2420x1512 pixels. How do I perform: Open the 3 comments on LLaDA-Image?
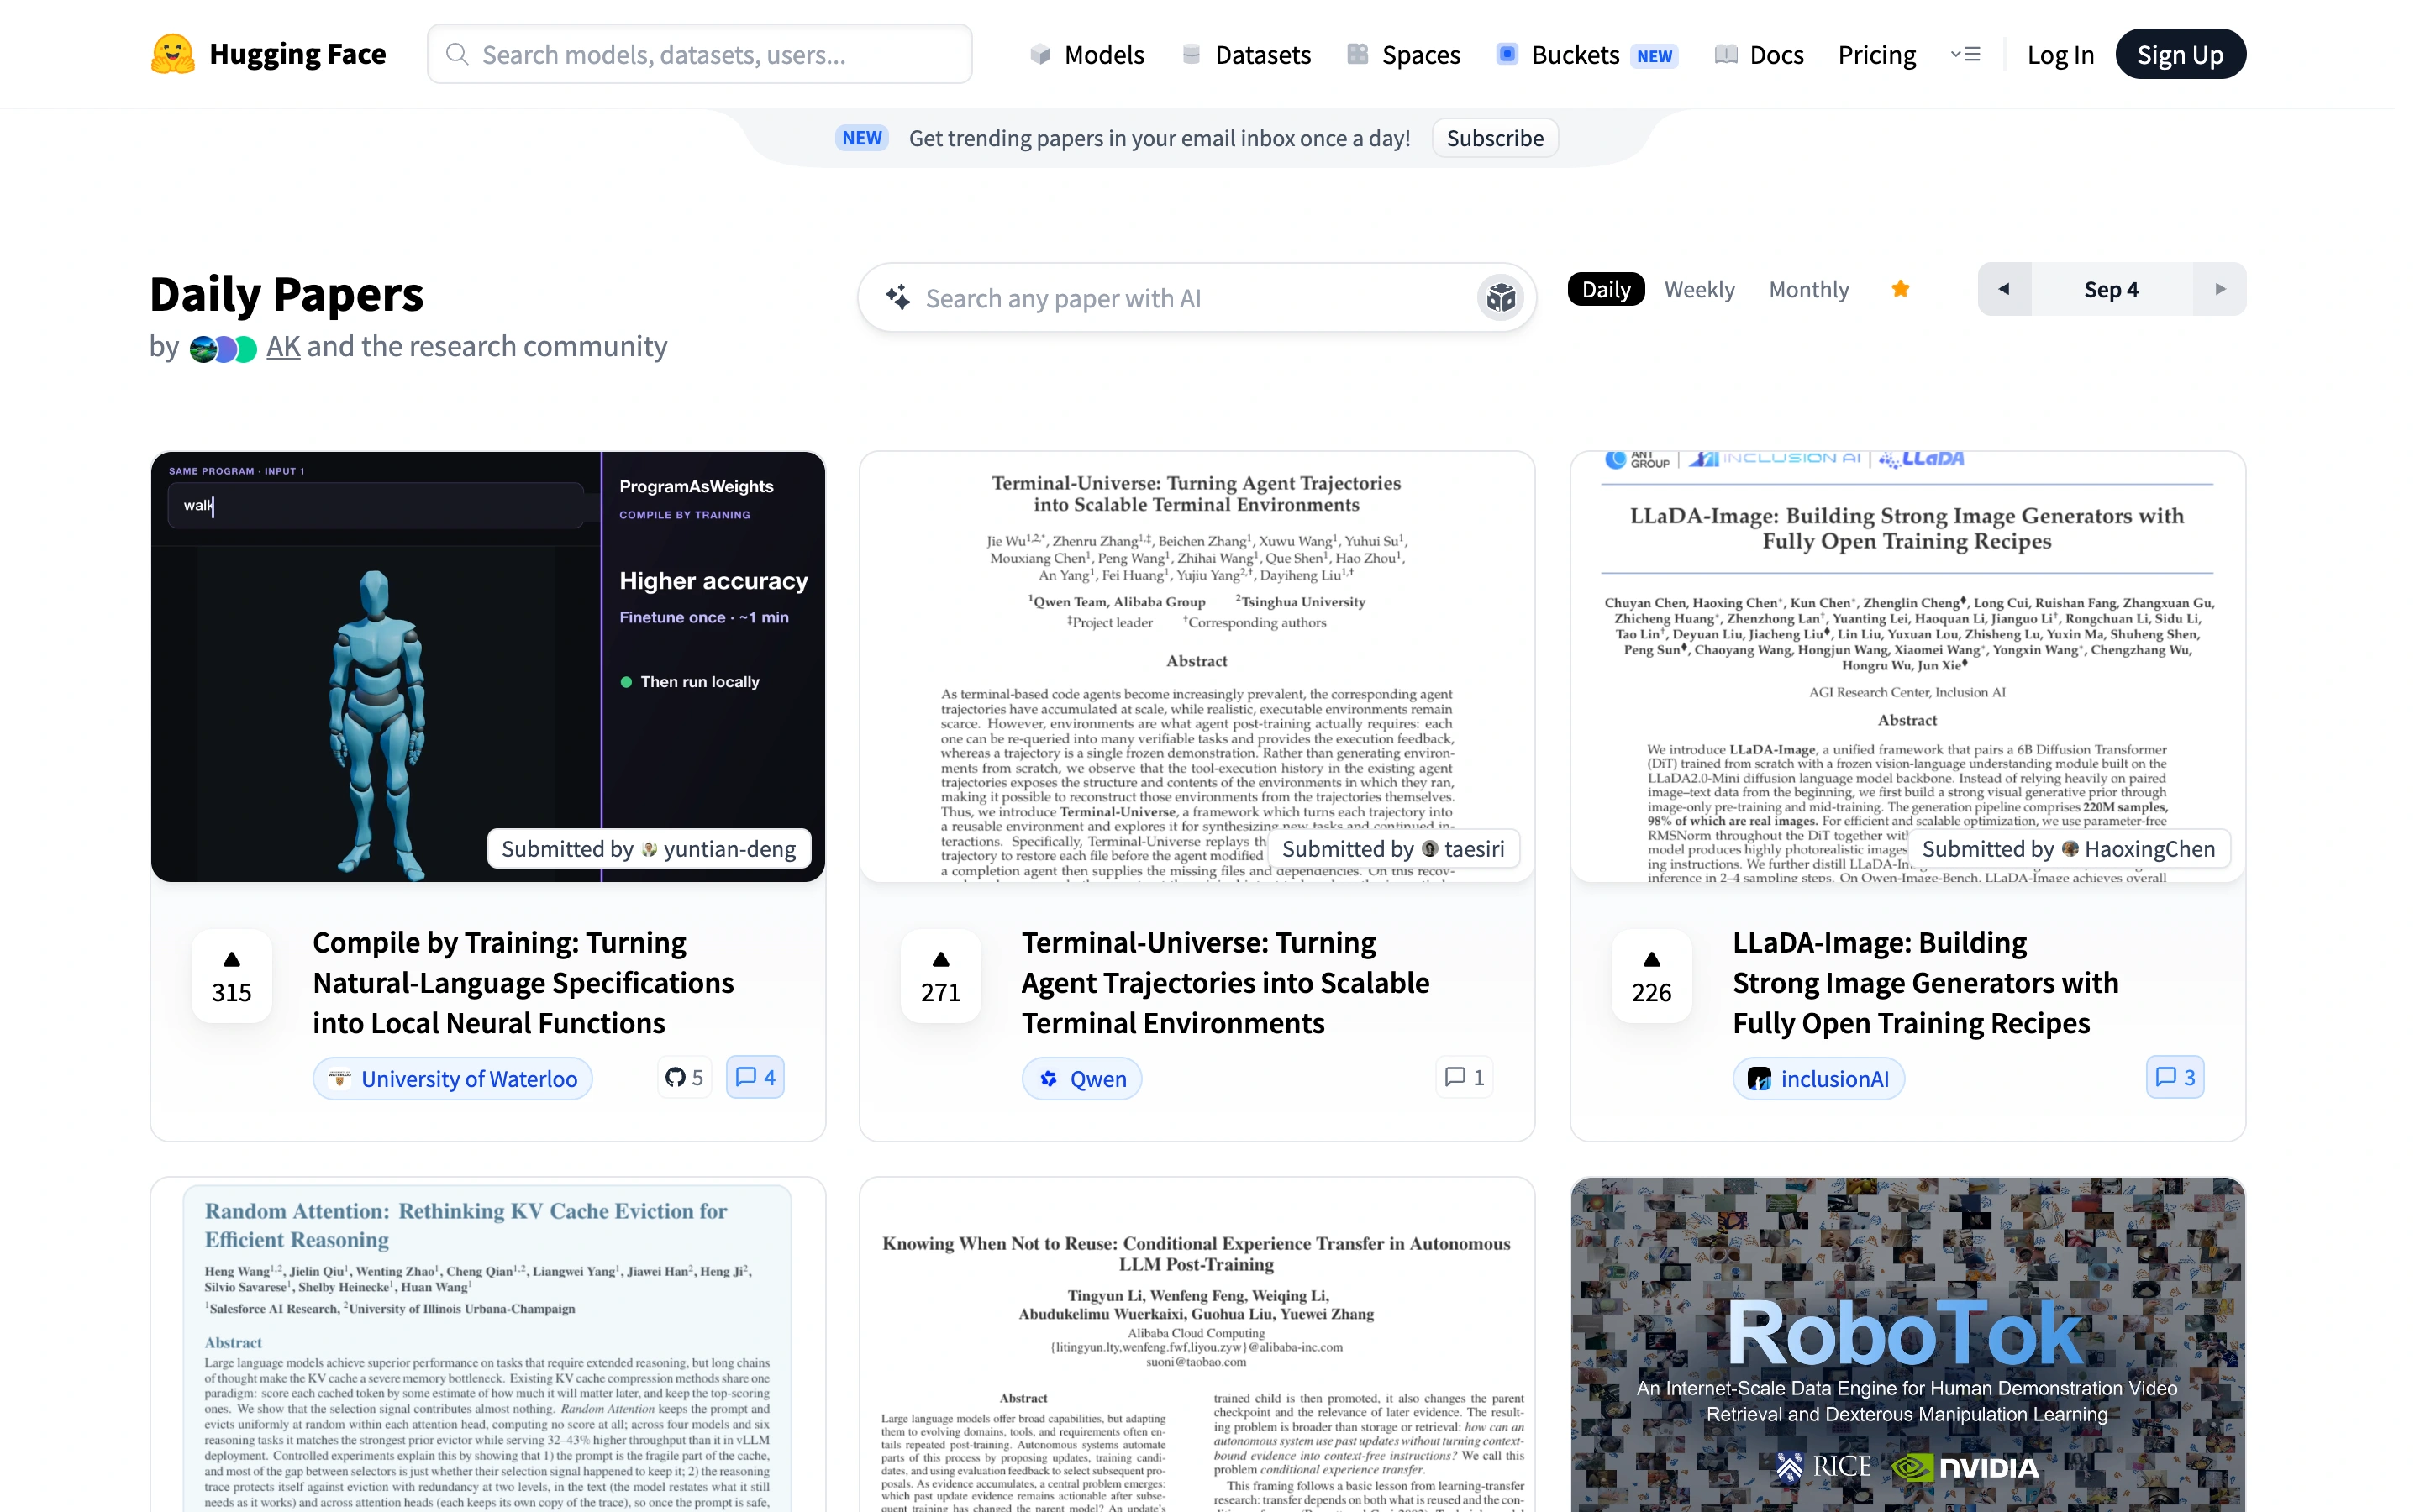click(2175, 1078)
